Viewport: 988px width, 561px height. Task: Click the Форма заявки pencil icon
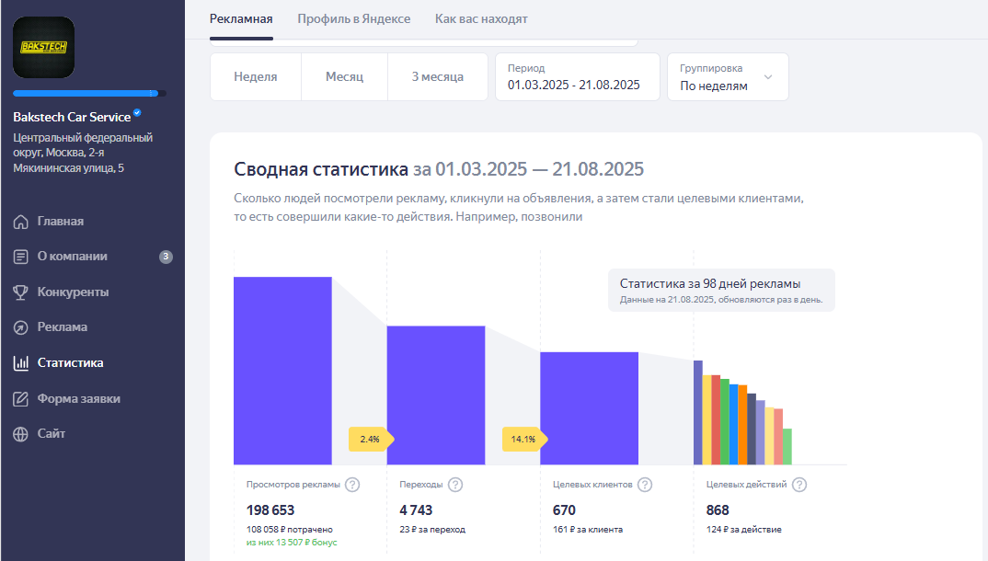(x=21, y=398)
